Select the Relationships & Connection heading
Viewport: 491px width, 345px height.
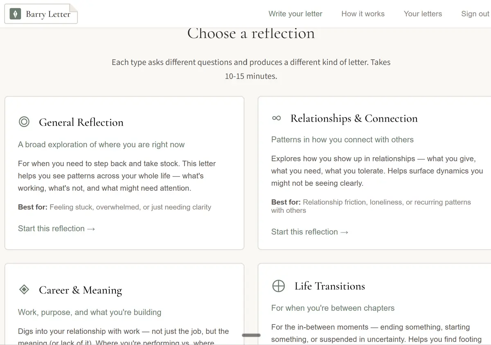tap(354, 119)
